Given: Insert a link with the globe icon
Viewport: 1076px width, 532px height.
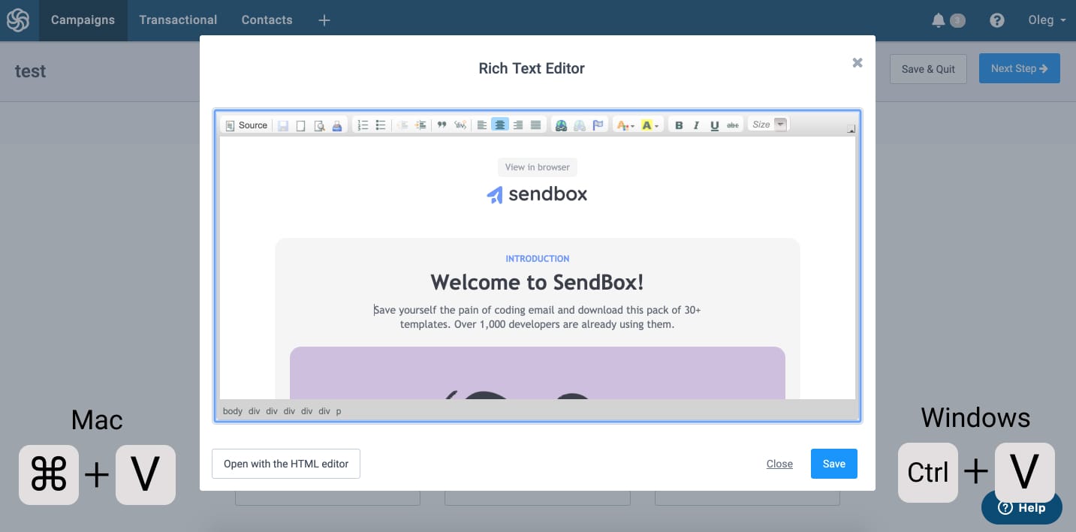Looking at the screenshot, I should click(561, 125).
